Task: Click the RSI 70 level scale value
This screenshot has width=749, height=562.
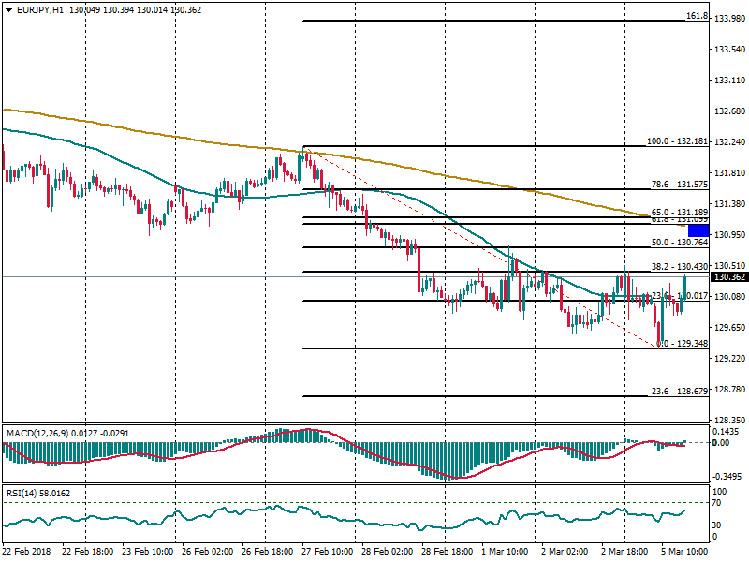Action: click(719, 503)
